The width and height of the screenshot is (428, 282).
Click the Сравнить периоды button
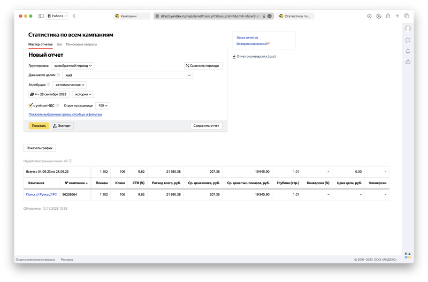pos(203,66)
